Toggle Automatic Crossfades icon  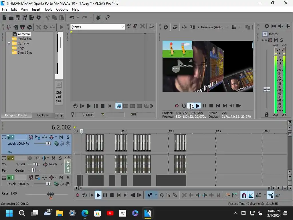251,195
